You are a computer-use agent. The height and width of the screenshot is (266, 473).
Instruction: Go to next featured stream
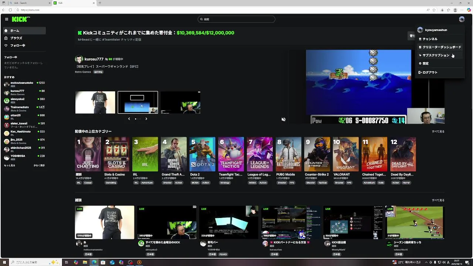pos(146,119)
